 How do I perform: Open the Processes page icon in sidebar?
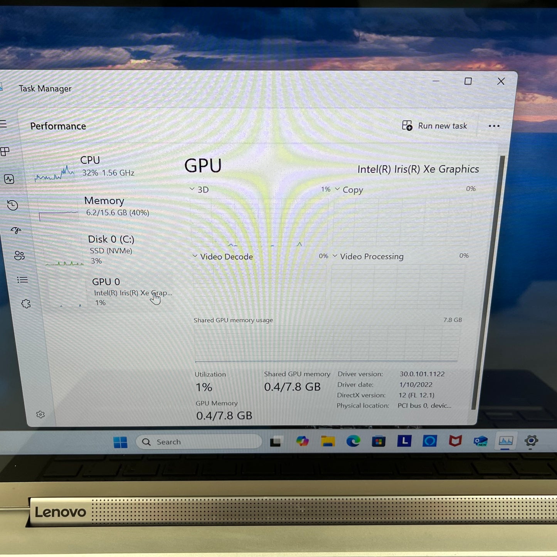5,151
